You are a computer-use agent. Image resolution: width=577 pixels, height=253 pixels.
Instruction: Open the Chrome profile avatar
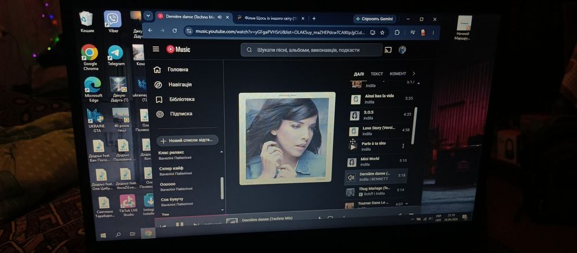423,32
